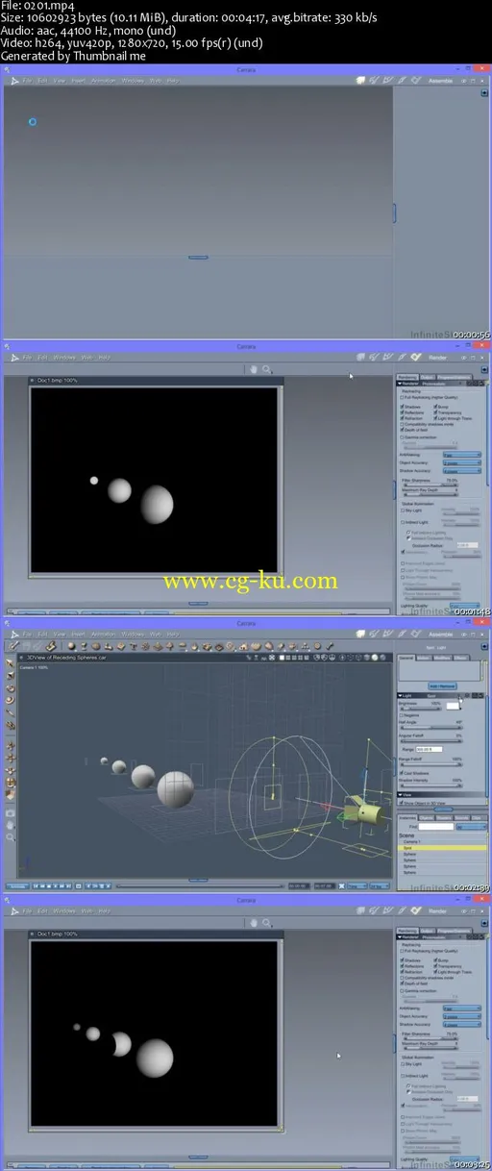This screenshot has height=1171, width=492.
Task: Open Insert menu in 00:02:39 frame
Action: point(77,634)
